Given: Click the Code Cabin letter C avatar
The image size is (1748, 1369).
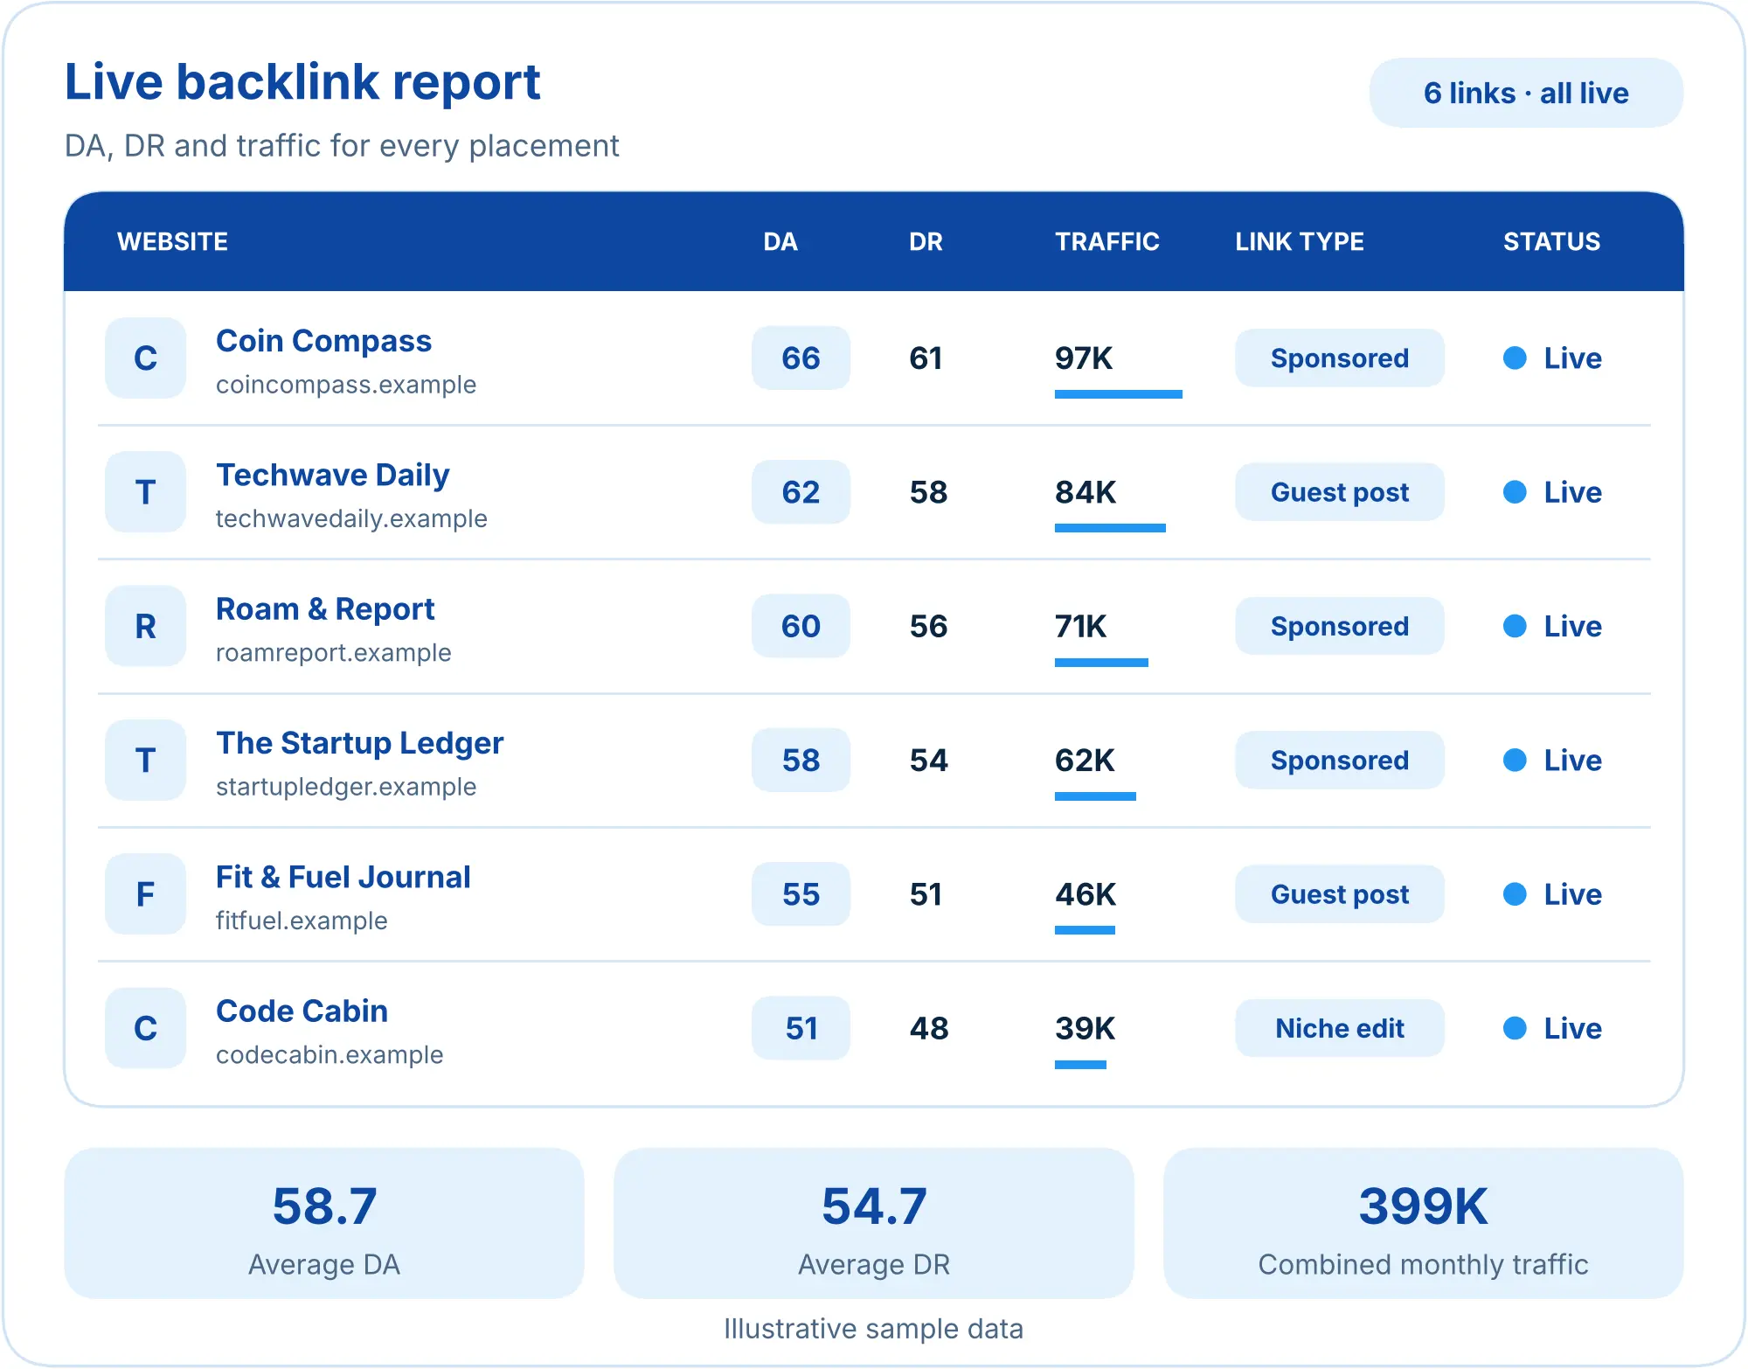Looking at the screenshot, I should coord(145,1028).
